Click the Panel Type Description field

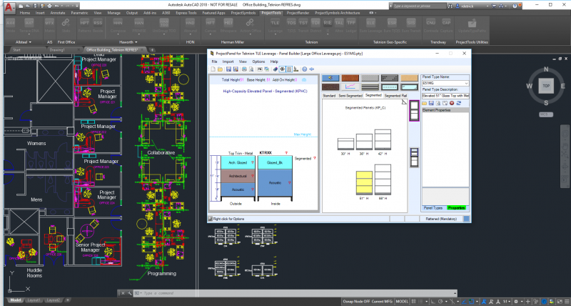(444, 95)
